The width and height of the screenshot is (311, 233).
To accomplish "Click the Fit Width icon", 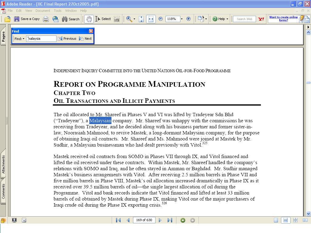I will pos(151,19).
